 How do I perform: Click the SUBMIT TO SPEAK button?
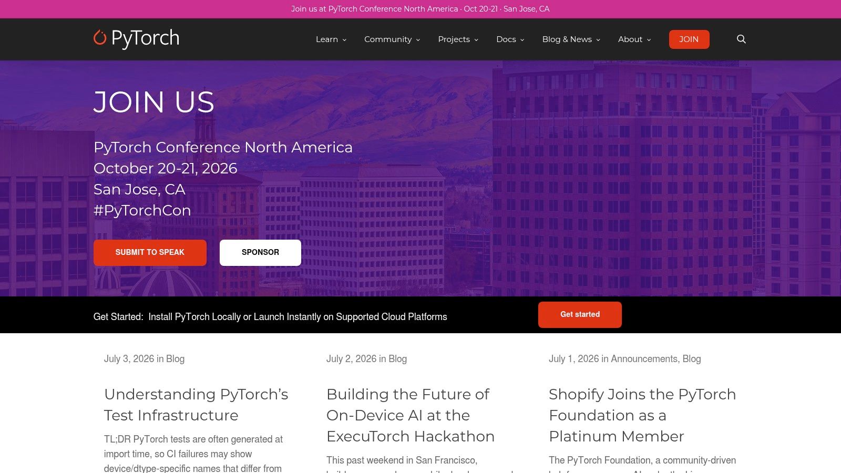[x=150, y=253]
